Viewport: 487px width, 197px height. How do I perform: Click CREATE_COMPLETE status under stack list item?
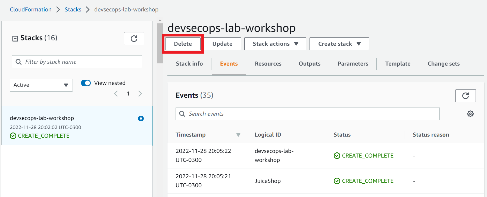(x=40, y=136)
